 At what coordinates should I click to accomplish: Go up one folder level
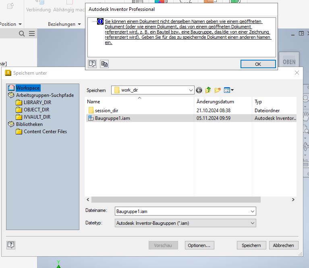tap(208, 90)
